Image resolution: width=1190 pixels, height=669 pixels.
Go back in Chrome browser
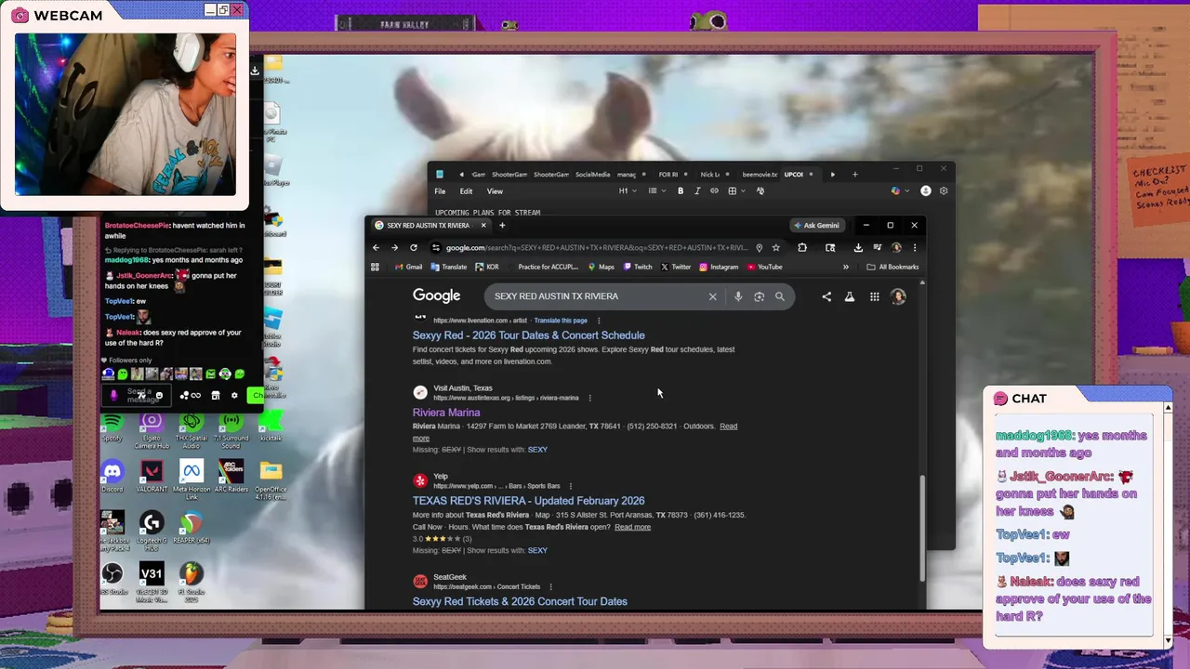376,248
